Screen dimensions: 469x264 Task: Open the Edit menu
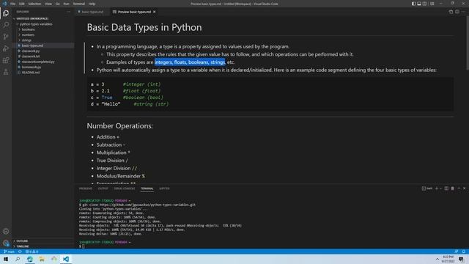click(x=21, y=4)
